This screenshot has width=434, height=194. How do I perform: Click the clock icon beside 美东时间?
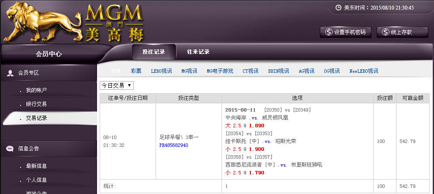click(x=338, y=8)
